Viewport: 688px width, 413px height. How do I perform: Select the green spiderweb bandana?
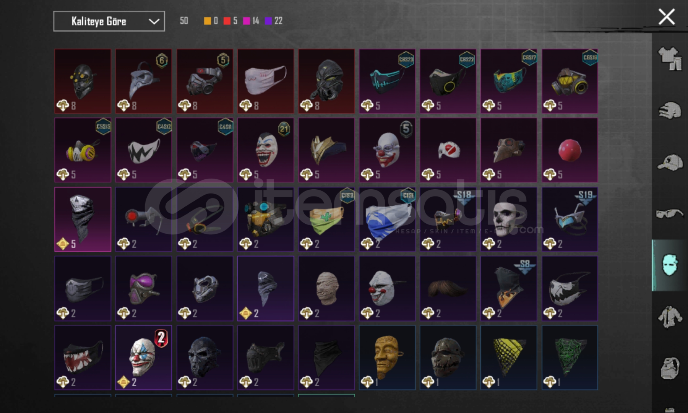[570, 358]
